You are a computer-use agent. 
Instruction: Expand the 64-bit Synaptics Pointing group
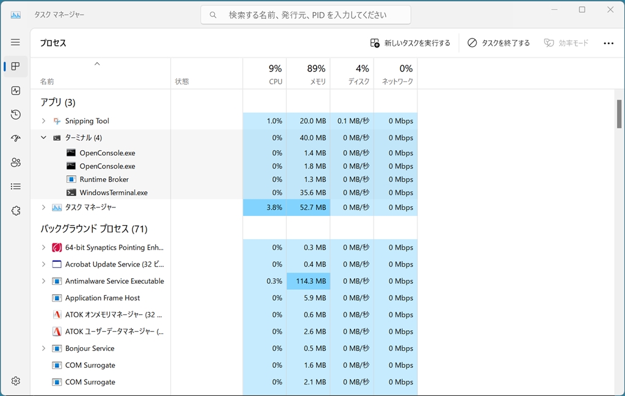pyautogui.click(x=43, y=247)
